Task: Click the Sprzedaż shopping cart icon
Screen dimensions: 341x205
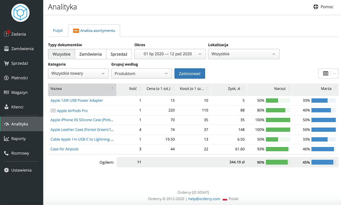Action: pyautogui.click(x=7, y=63)
